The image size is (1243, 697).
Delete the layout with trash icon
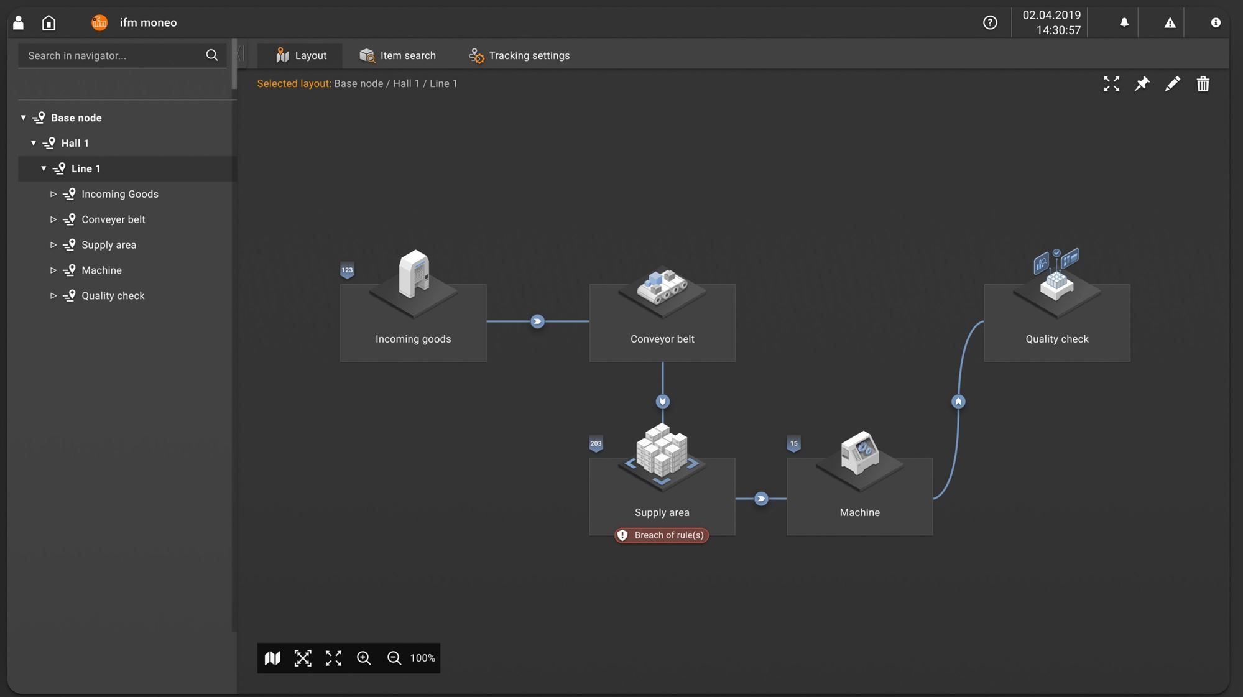(1203, 84)
